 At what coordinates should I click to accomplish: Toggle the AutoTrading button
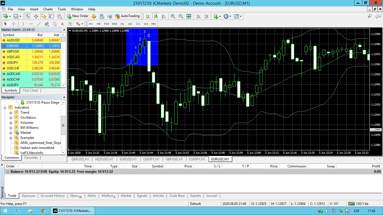pyautogui.click(x=127, y=16)
